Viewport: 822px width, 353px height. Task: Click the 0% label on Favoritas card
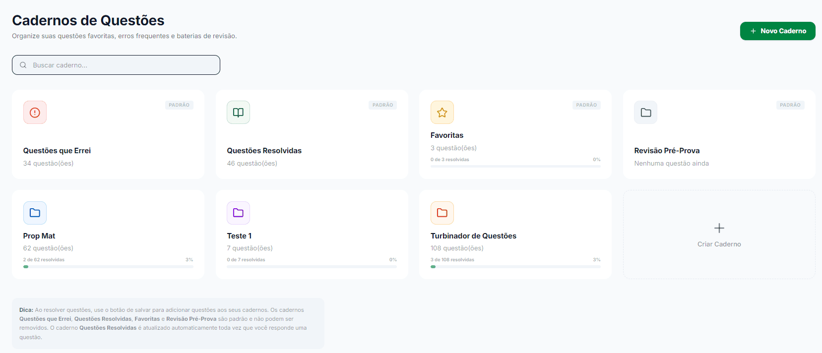pyautogui.click(x=597, y=160)
